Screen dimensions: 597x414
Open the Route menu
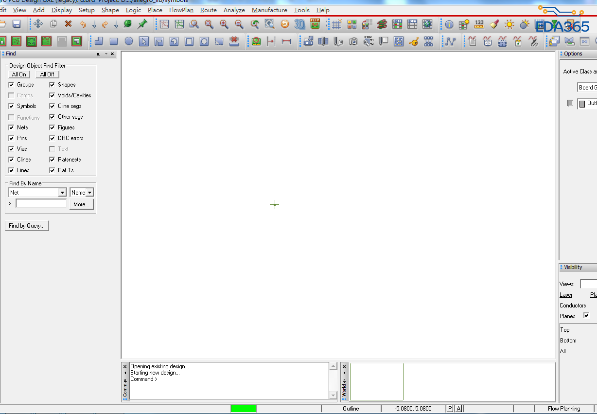click(209, 10)
